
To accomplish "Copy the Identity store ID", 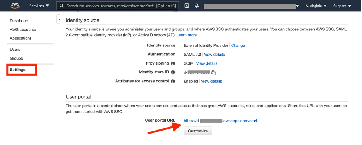I will (x=213, y=73).
